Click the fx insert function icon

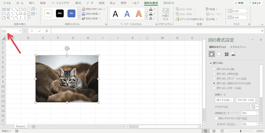pos(47,31)
